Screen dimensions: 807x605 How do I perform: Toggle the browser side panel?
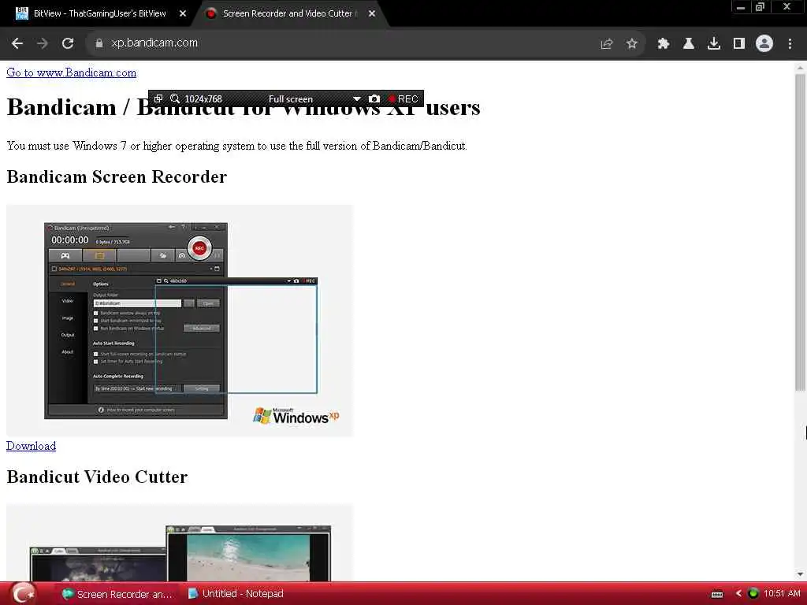pyautogui.click(x=739, y=44)
